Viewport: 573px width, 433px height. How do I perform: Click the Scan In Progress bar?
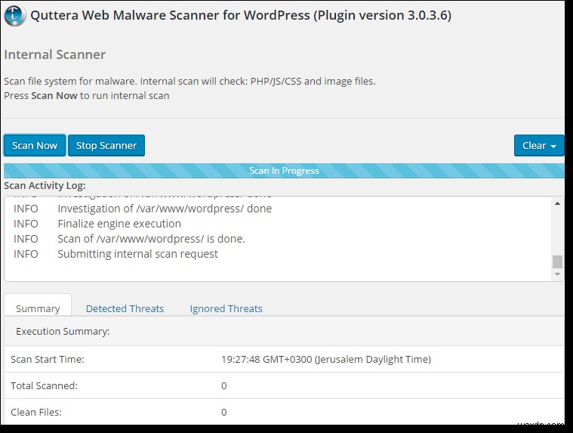tap(284, 171)
